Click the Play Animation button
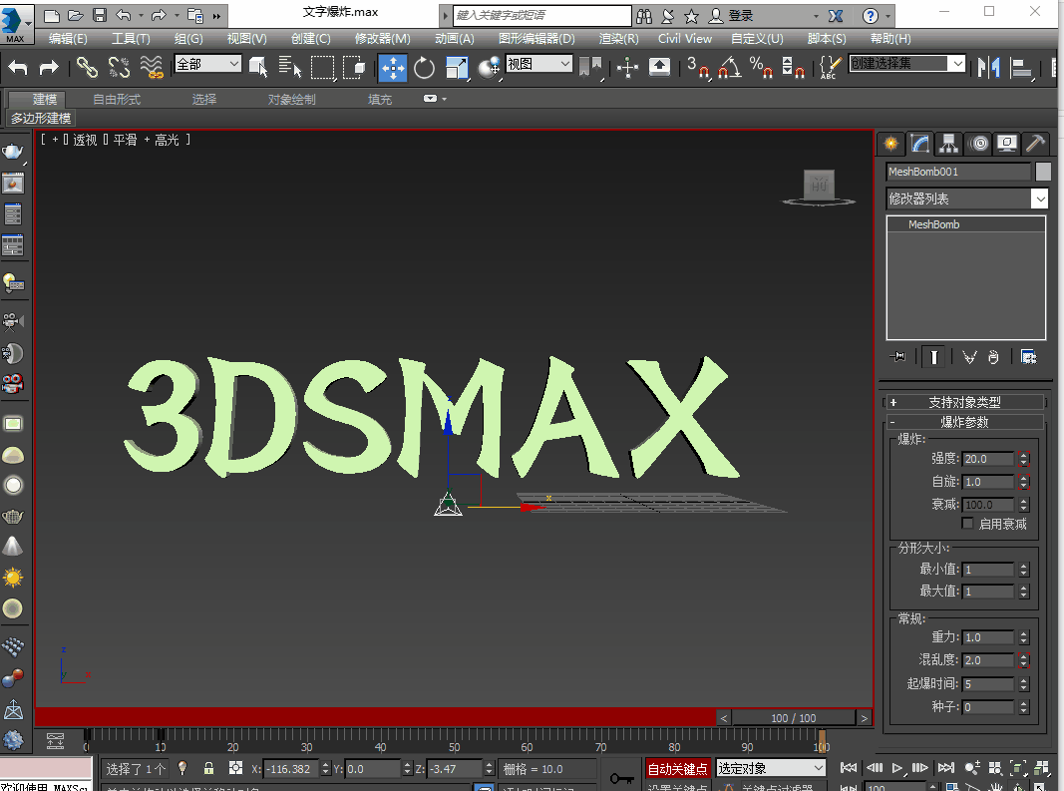 (897, 768)
